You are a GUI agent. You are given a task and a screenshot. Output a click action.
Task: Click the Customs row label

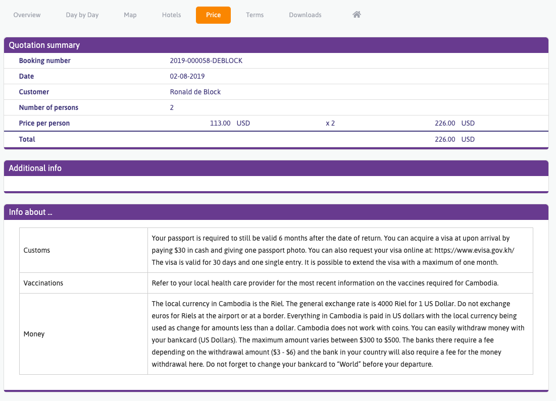36,250
